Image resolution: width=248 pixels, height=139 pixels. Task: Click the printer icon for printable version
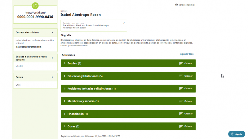pyautogui.click(x=176, y=5)
